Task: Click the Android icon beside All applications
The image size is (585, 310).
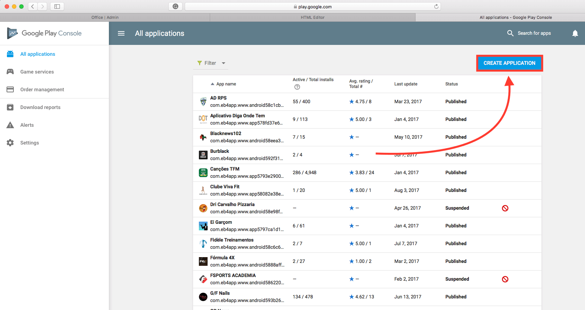Action: (x=10, y=54)
